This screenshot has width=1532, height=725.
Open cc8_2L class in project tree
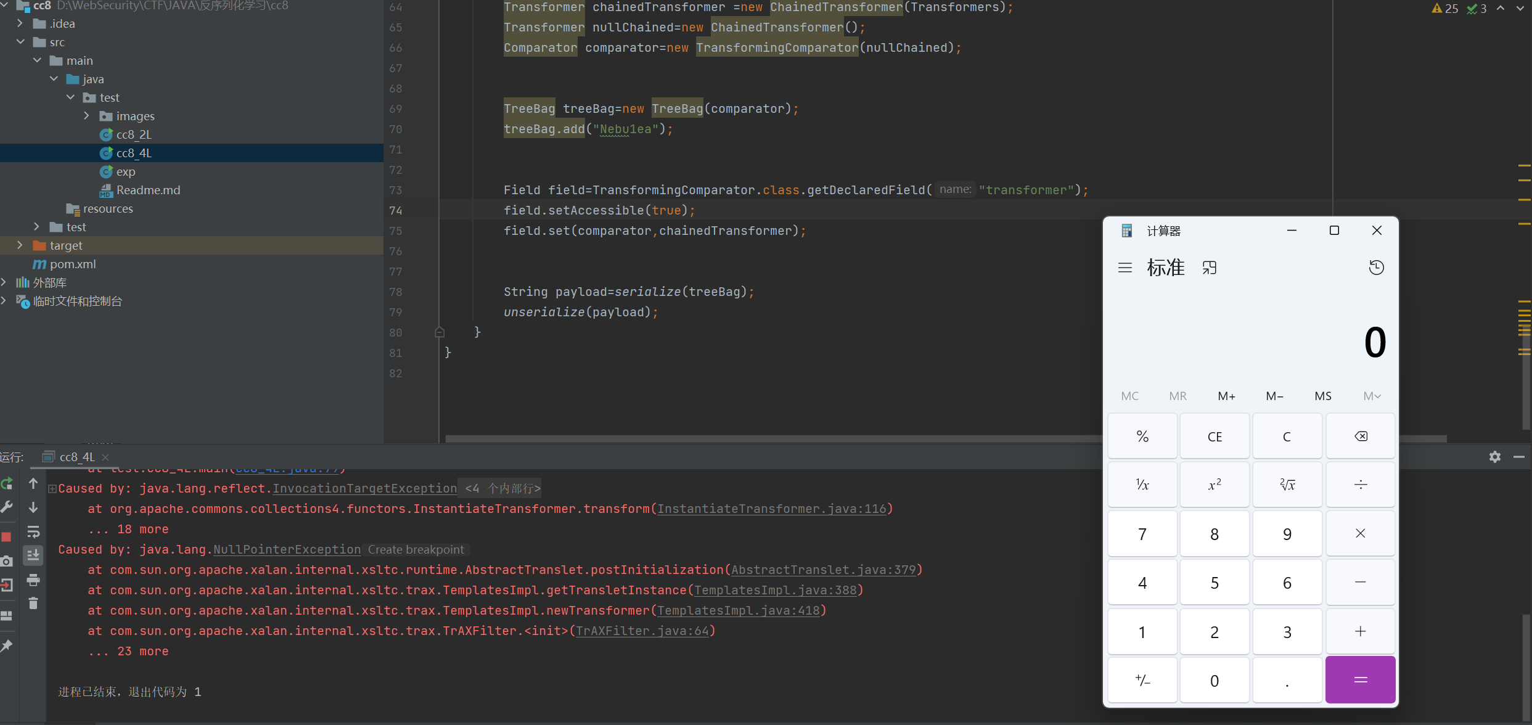pyautogui.click(x=134, y=134)
